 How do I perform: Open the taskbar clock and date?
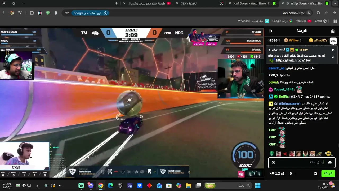pos(8,185)
